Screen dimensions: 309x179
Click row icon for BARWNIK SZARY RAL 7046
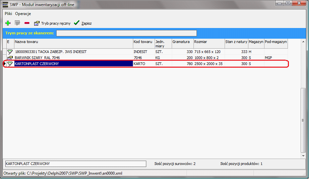10,58
